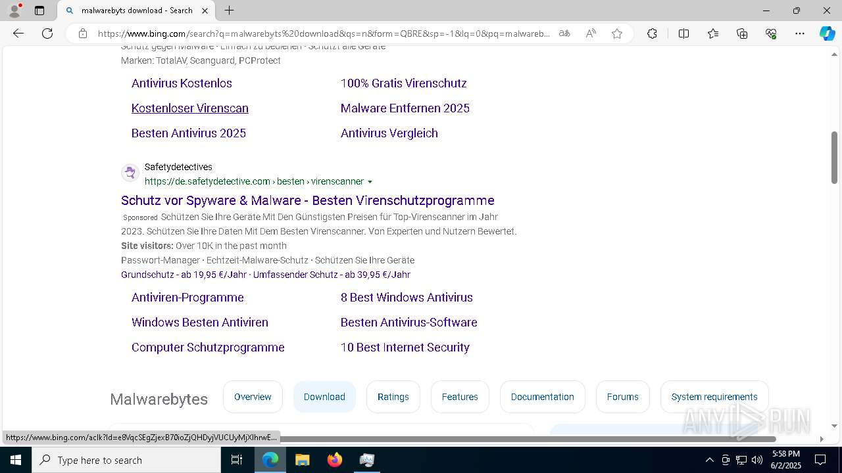
Task: Open File Explorer on taskbar
Action: point(303,460)
